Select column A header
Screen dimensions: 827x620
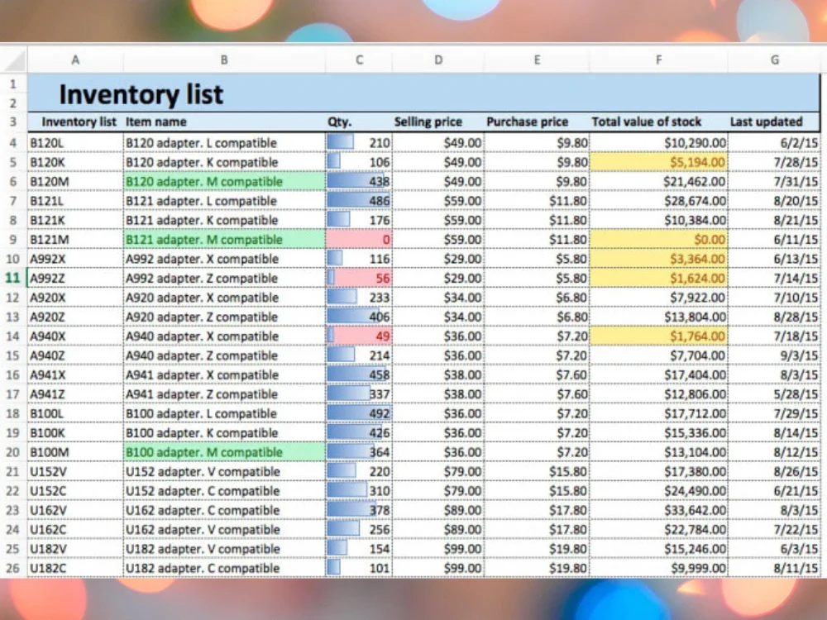click(75, 60)
